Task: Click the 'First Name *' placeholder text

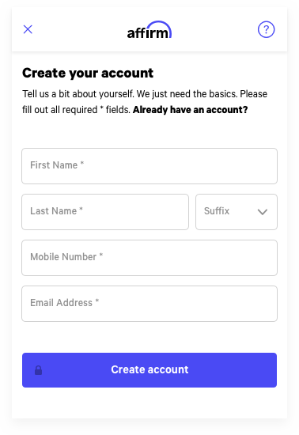Action: point(57,165)
